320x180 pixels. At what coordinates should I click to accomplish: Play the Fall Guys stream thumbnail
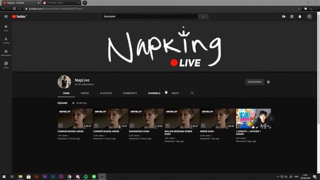pos(253,118)
